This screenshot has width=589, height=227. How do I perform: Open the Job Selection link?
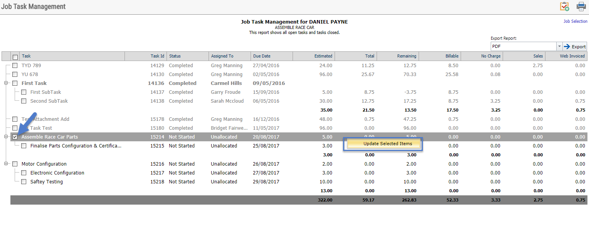point(575,22)
